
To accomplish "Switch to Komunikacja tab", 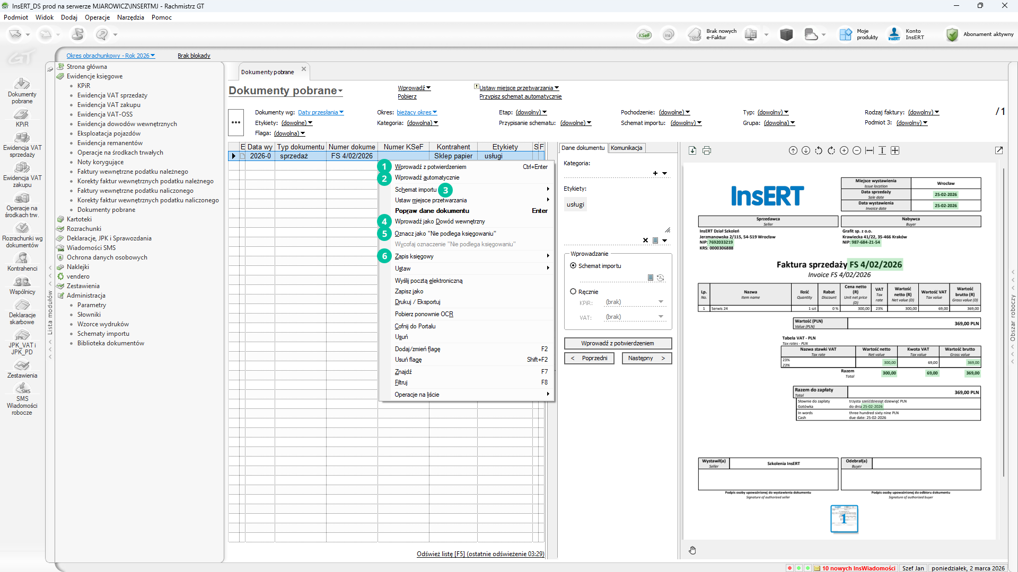I will click(626, 148).
